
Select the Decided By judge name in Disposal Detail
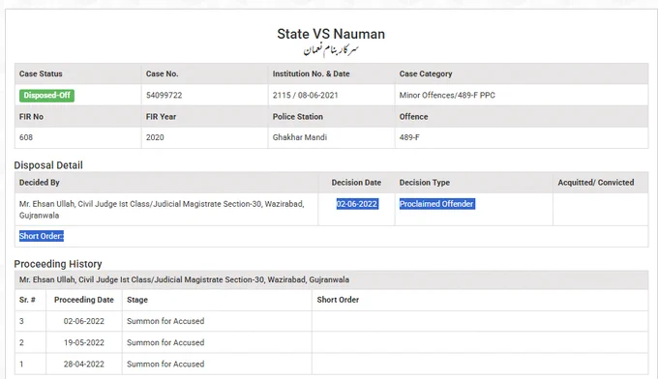click(162, 210)
